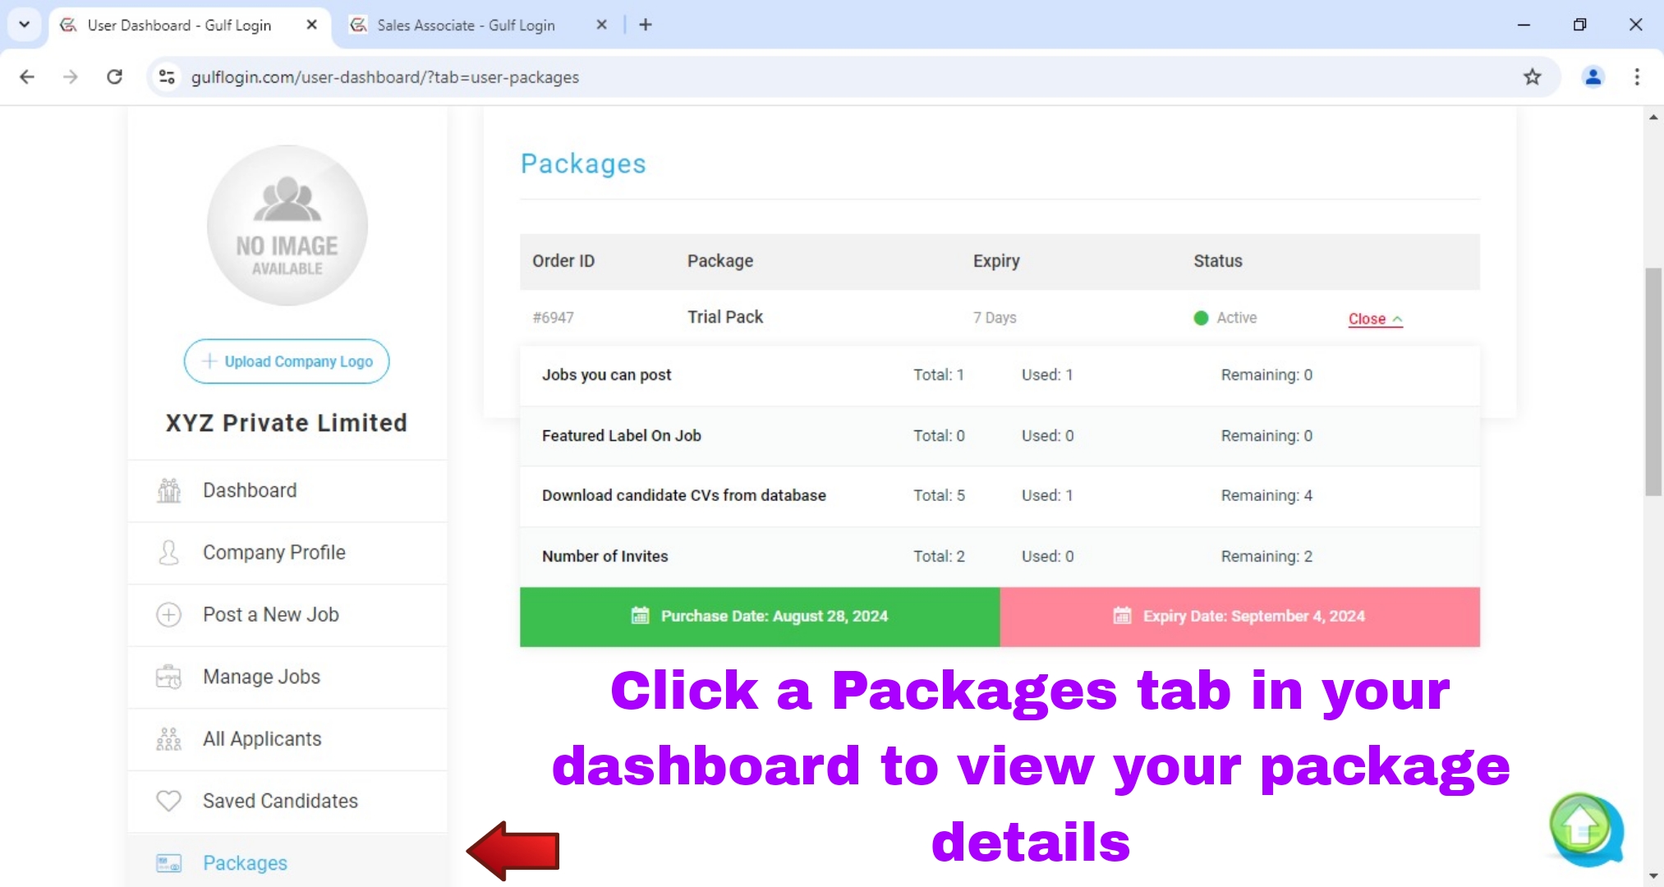
Task: Switch to the Sales Associate tab
Action: click(x=465, y=25)
